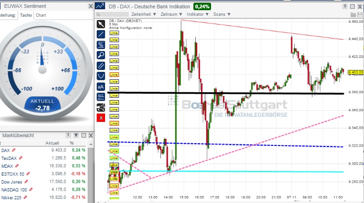Viewport: 364px width, 203px height.
Task: Select the black horizontal line on chart
Action: tap(225, 93)
